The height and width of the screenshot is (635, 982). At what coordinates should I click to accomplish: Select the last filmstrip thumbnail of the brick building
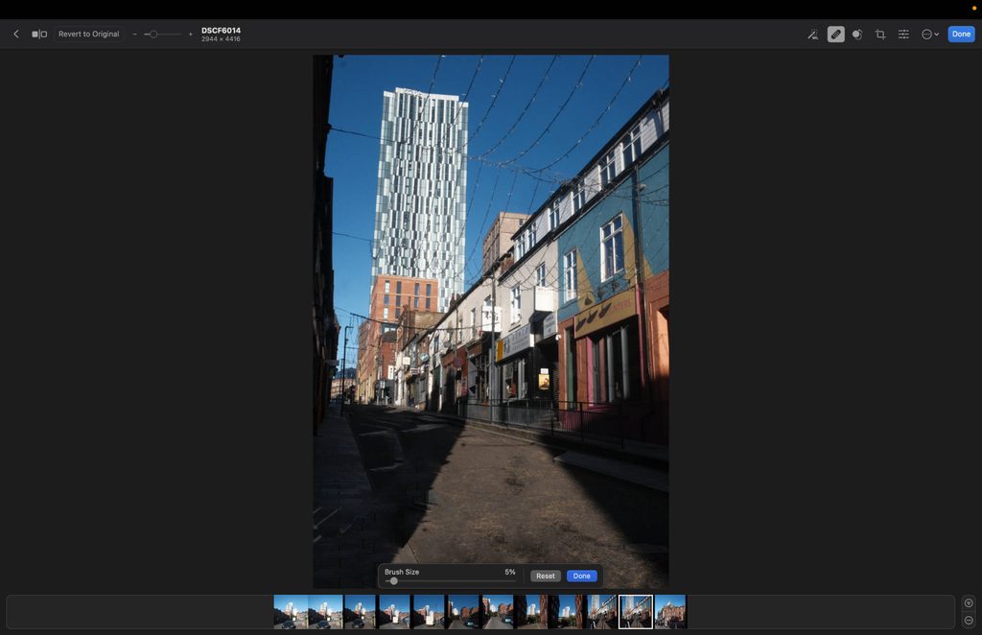670,612
